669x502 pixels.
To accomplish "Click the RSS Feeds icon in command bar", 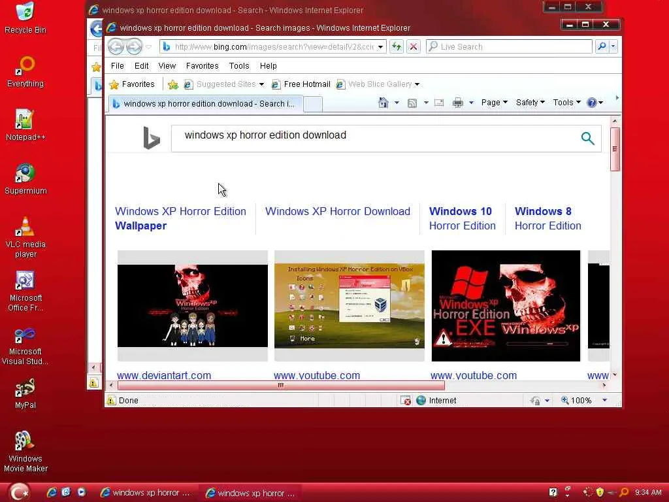I will coord(412,103).
